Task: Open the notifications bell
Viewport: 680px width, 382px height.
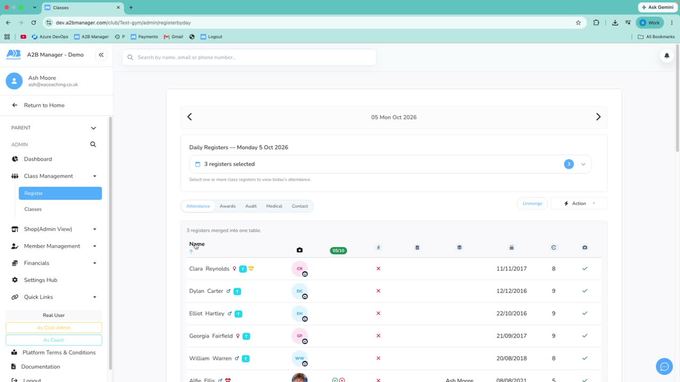Action: 667,56
